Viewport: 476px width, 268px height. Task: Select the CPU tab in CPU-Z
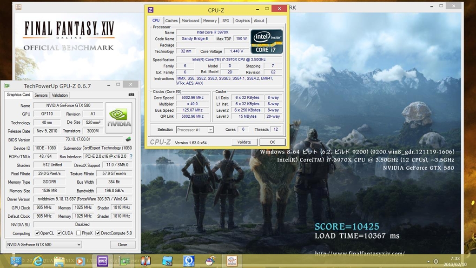156,20
